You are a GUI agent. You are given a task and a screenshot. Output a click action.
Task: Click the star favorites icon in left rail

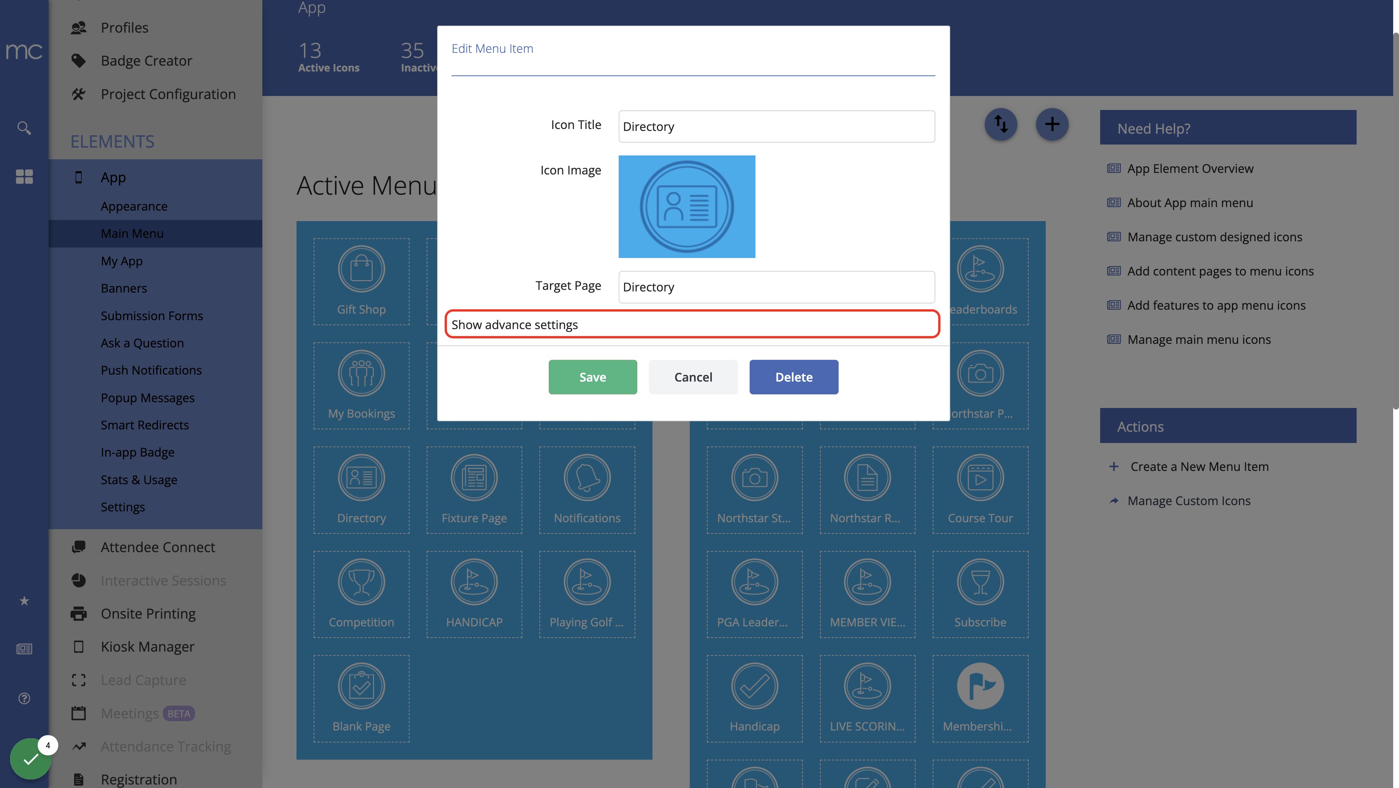(24, 601)
